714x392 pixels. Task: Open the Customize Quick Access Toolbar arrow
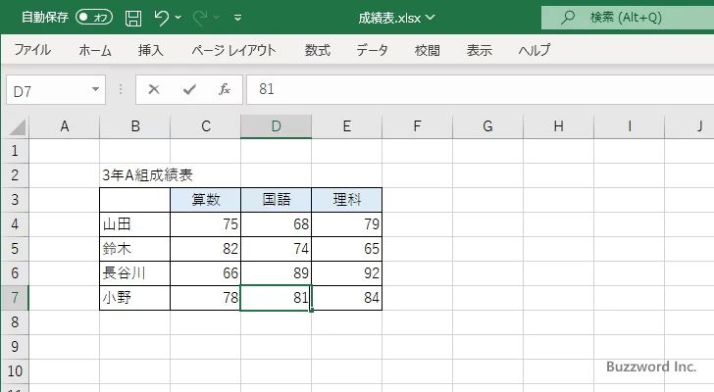tap(237, 19)
